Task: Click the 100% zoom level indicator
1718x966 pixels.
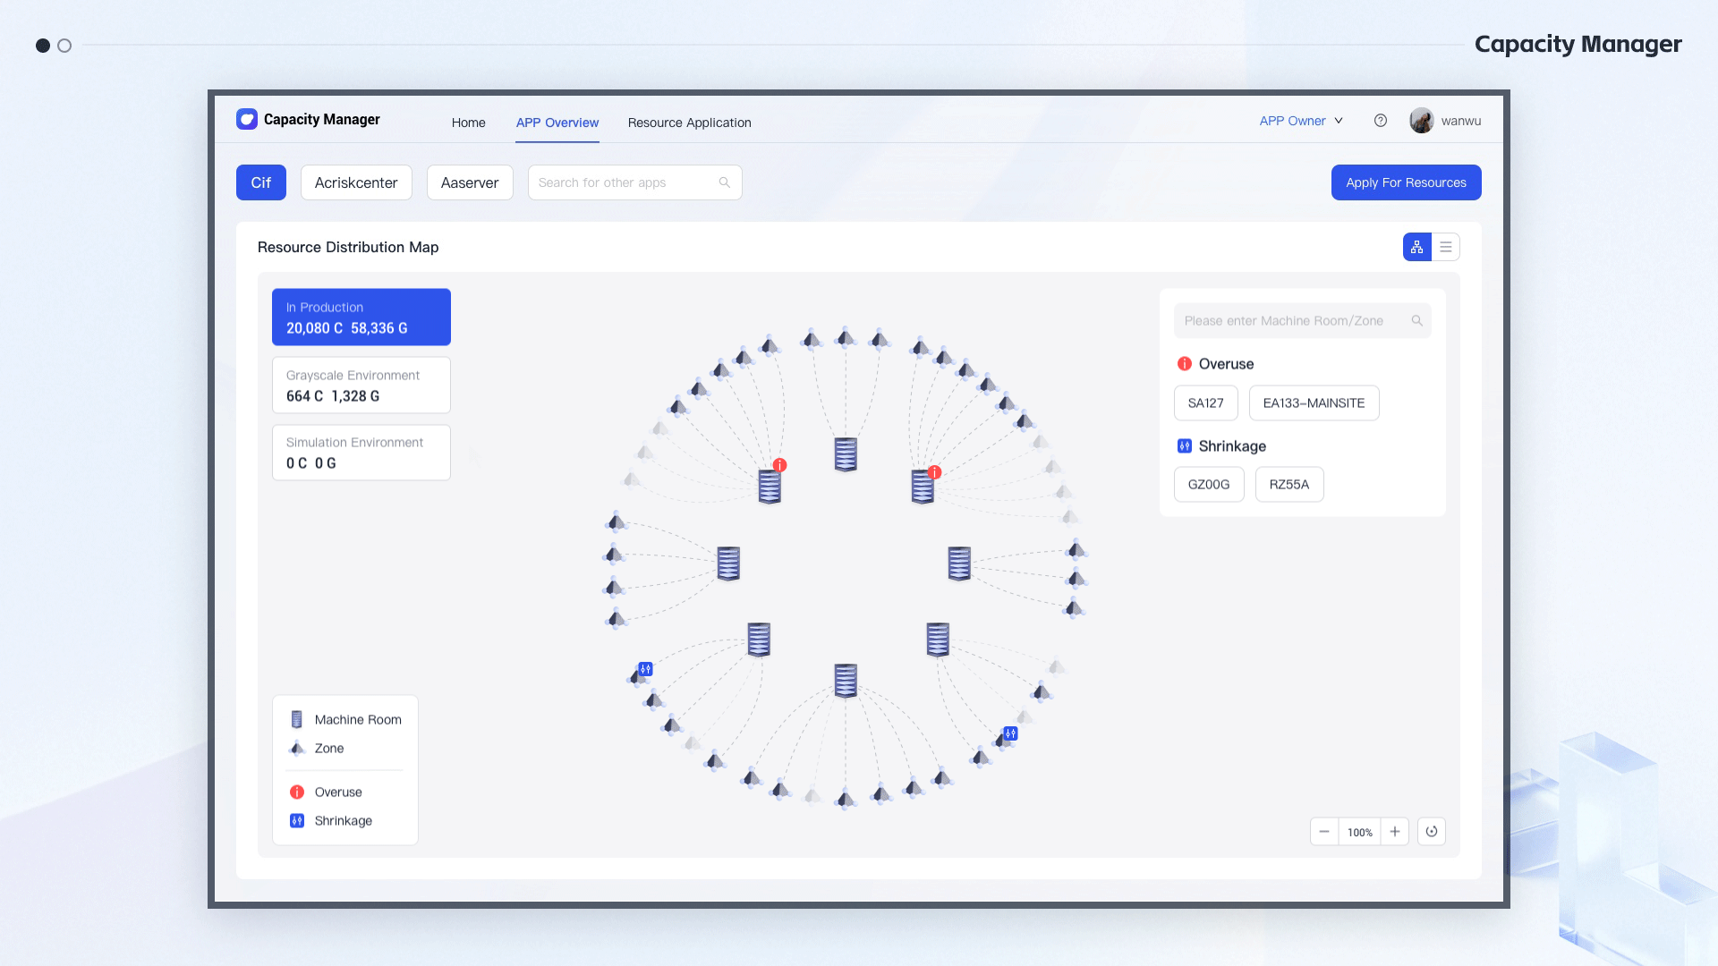Action: (x=1359, y=832)
